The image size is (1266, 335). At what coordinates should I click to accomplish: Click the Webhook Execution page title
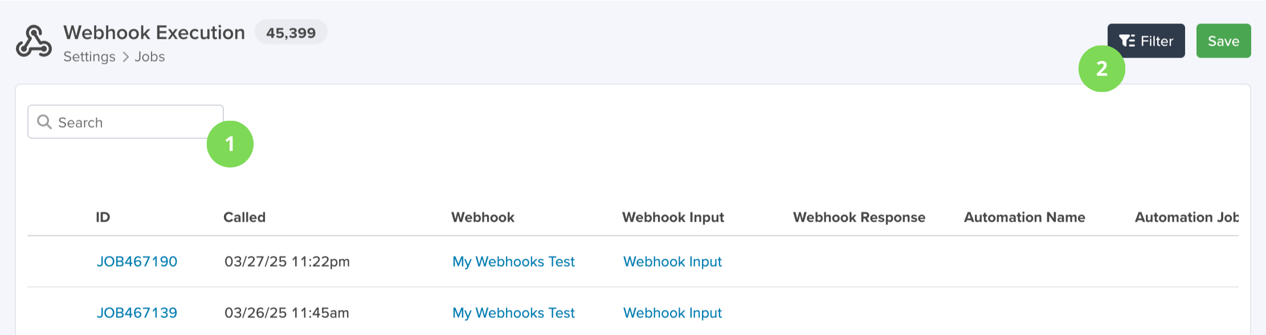click(x=154, y=32)
